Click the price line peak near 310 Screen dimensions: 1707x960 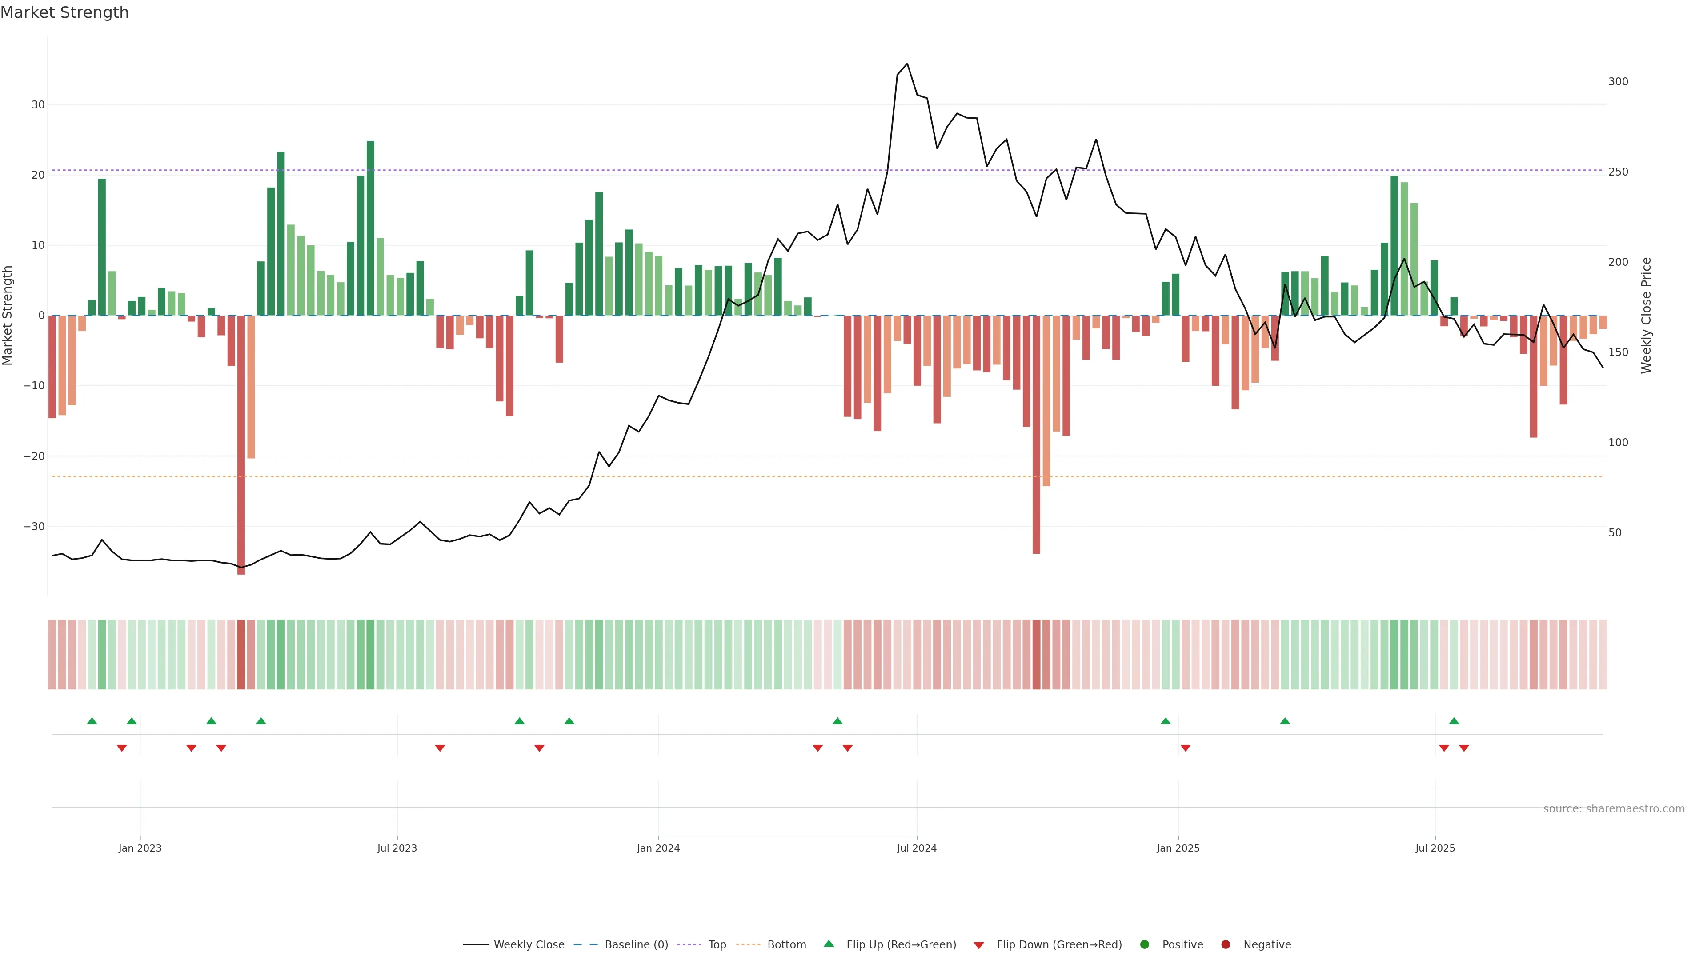coord(906,64)
